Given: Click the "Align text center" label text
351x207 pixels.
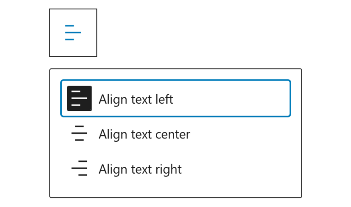Looking at the screenshot, I should pyautogui.click(x=144, y=134).
